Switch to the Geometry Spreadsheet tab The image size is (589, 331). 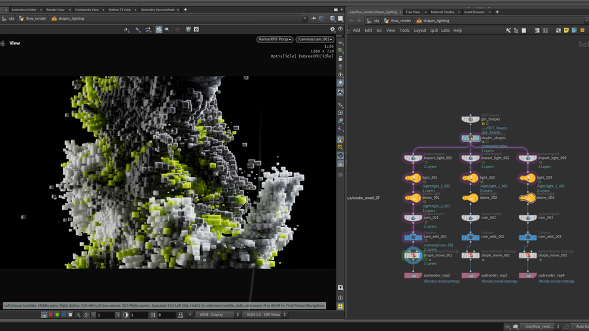[x=157, y=10]
